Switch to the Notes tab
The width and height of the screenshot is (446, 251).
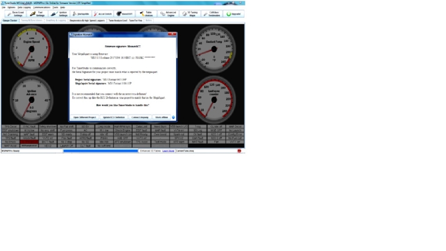click(x=149, y=20)
